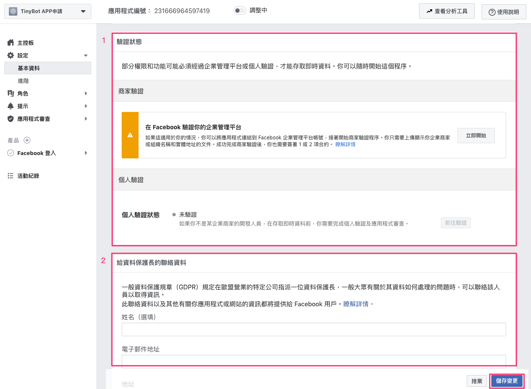531x389 pixels.
Task: Add a product with the plus icon
Action: 27,140
